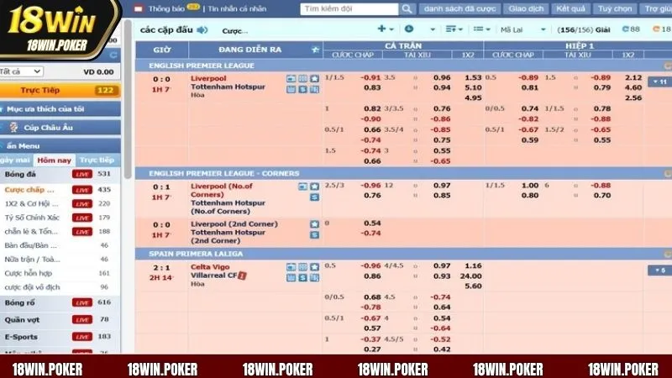Click the refresh icon in left sidebar
This screenshot has height=378, width=672.
click(x=113, y=55)
